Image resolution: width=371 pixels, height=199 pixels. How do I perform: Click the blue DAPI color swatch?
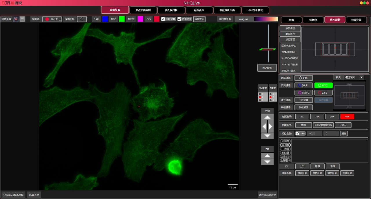pos(105,19)
